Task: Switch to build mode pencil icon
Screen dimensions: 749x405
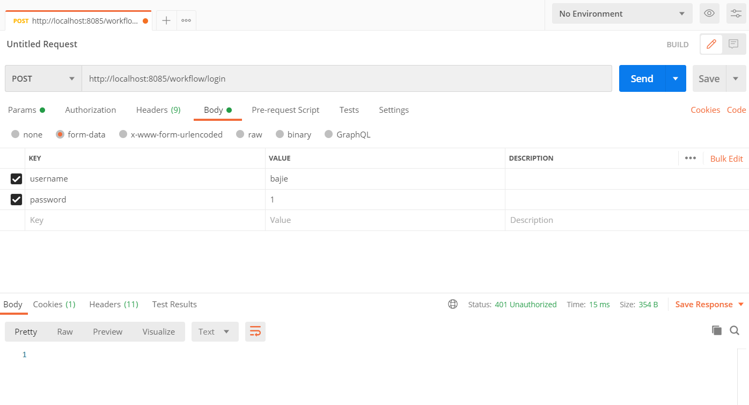Action: tap(711, 44)
